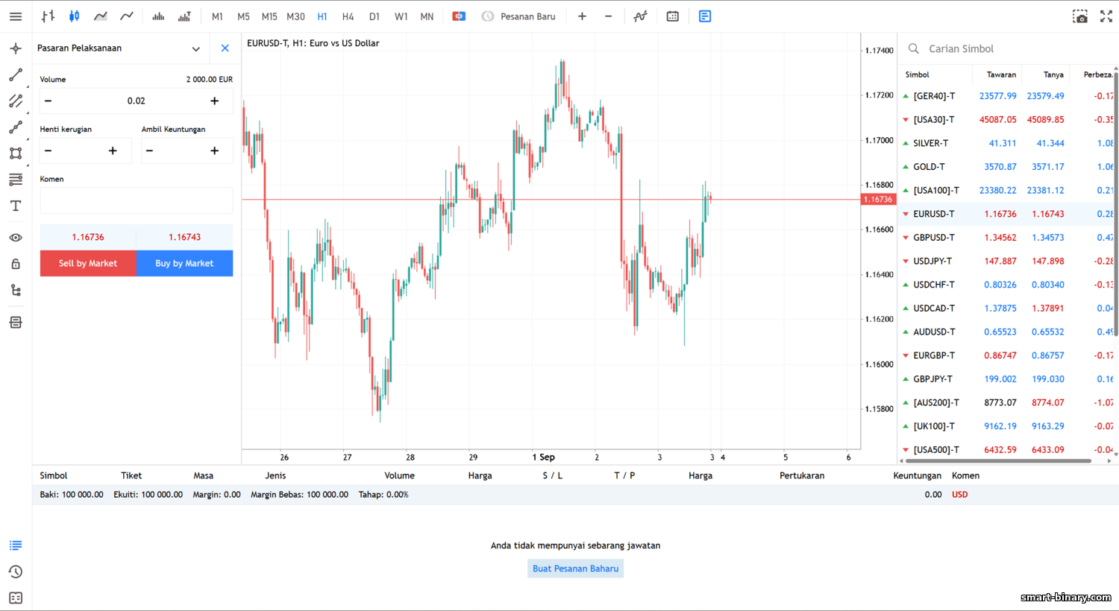The image size is (1119, 611).
Task: Take a chart screenshot with camera icon
Action: tap(1079, 16)
